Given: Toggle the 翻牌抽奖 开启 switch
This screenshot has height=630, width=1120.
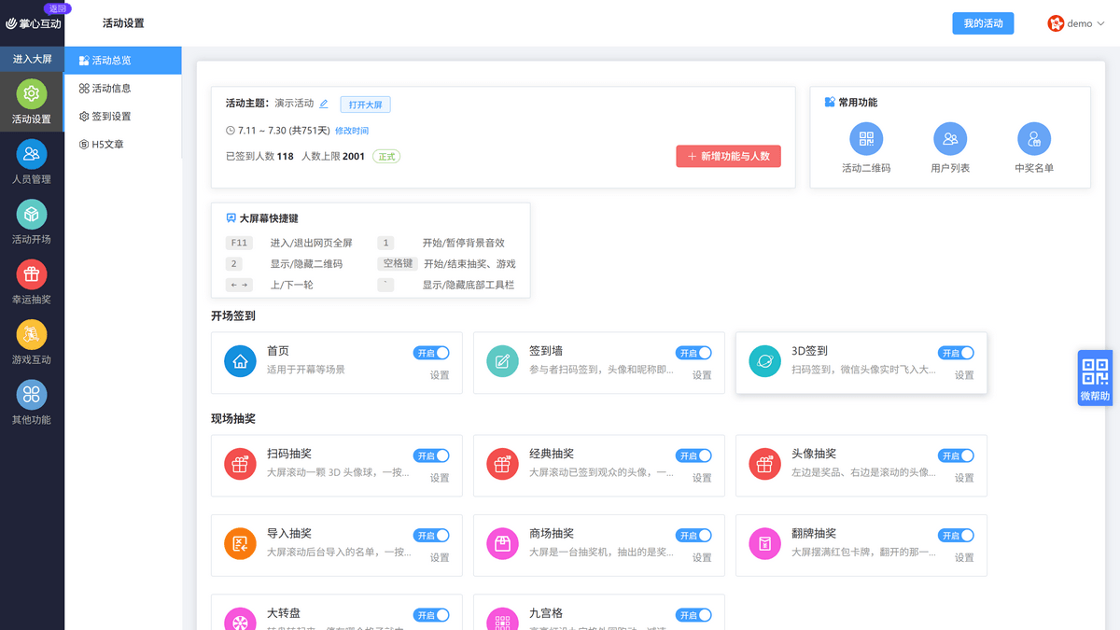Looking at the screenshot, I should point(956,536).
